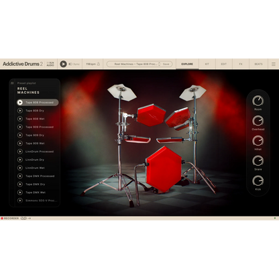Preview the Tape DMX Processed preset

tap(20, 176)
